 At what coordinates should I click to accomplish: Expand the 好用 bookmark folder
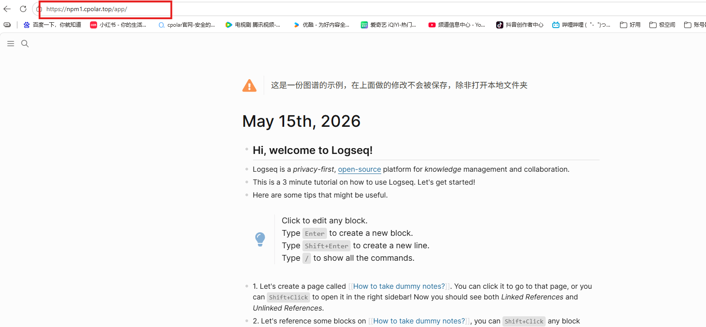[x=630, y=25]
